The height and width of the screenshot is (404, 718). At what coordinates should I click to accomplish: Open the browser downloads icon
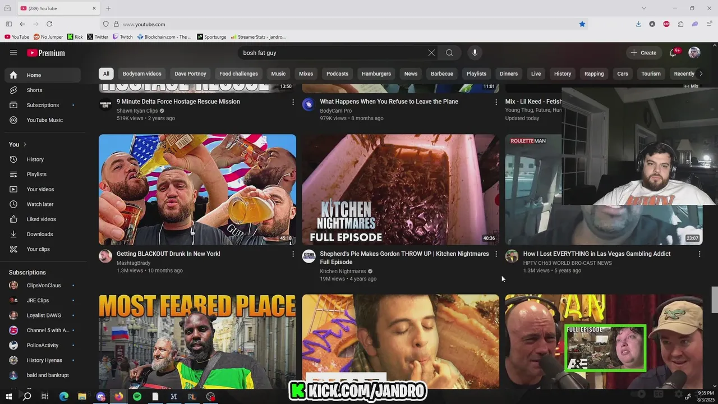[638, 24]
